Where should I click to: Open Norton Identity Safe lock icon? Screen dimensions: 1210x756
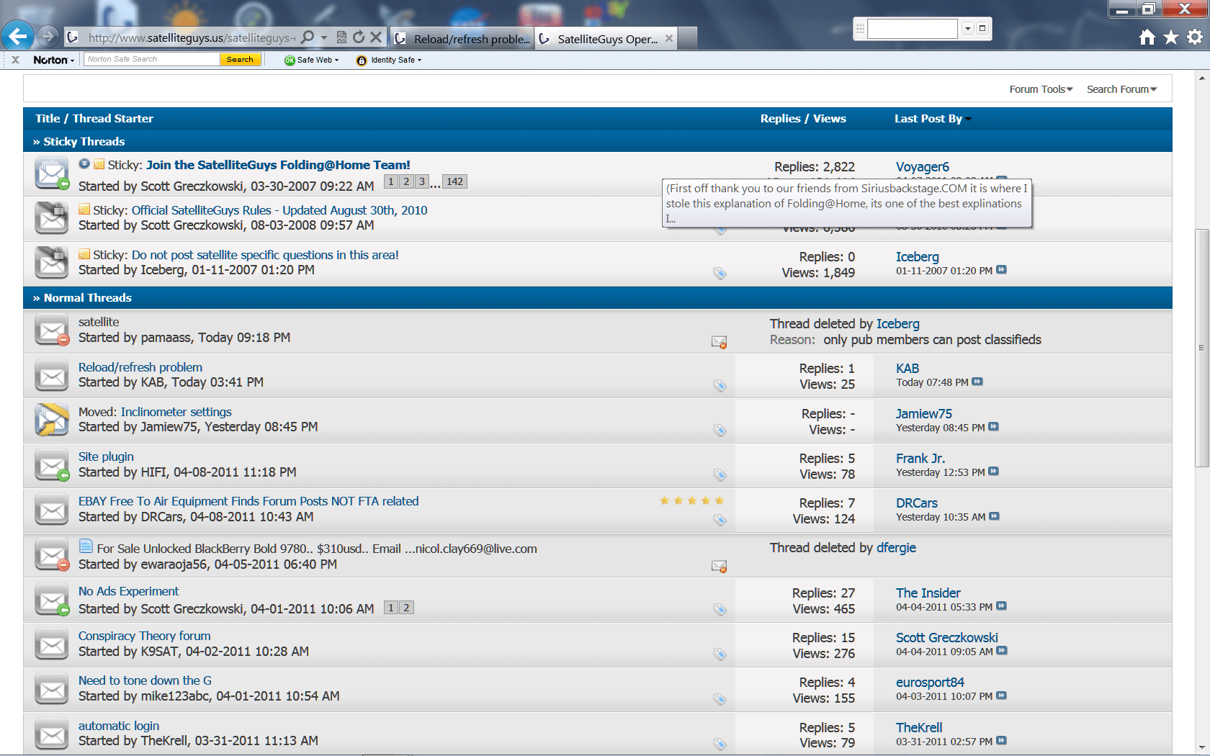tap(362, 60)
